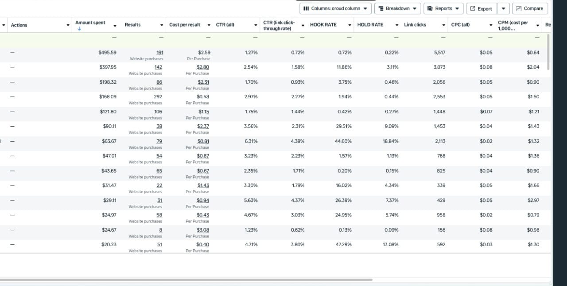The height and width of the screenshot is (286, 567).
Task: Open the Columns: oroud column dropdown
Action: 335,8
